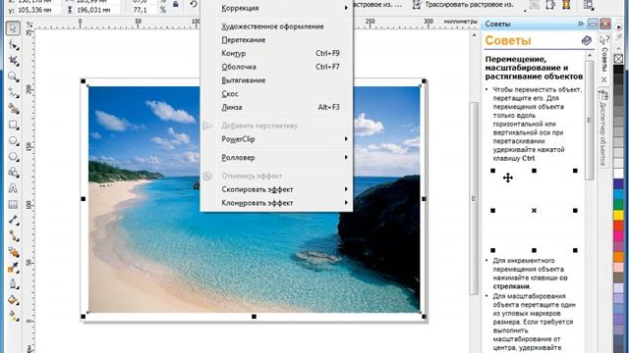Select the Interactive Blend tool
The image size is (629, 353).
point(13,252)
